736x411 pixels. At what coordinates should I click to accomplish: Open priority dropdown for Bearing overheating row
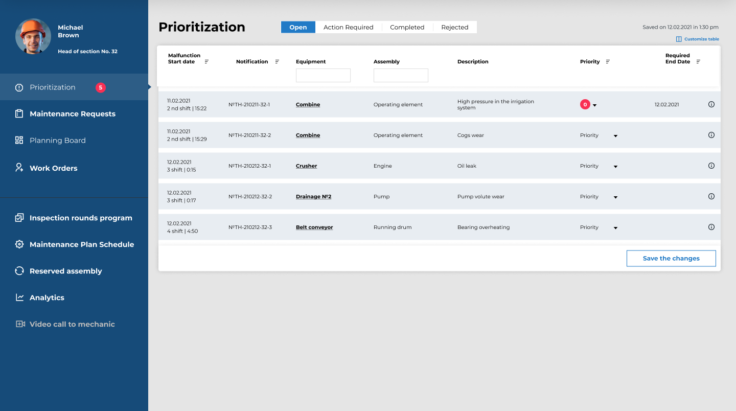tap(615, 228)
